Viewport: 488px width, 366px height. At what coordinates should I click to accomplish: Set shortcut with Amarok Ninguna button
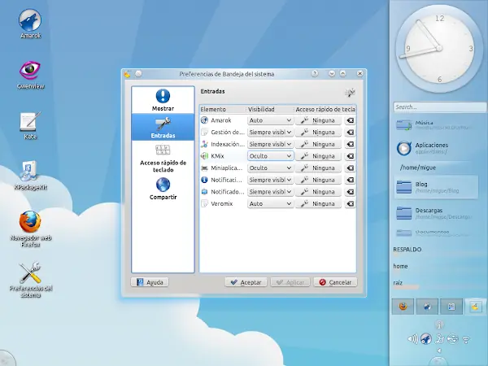pyautogui.click(x=318, y=120)
